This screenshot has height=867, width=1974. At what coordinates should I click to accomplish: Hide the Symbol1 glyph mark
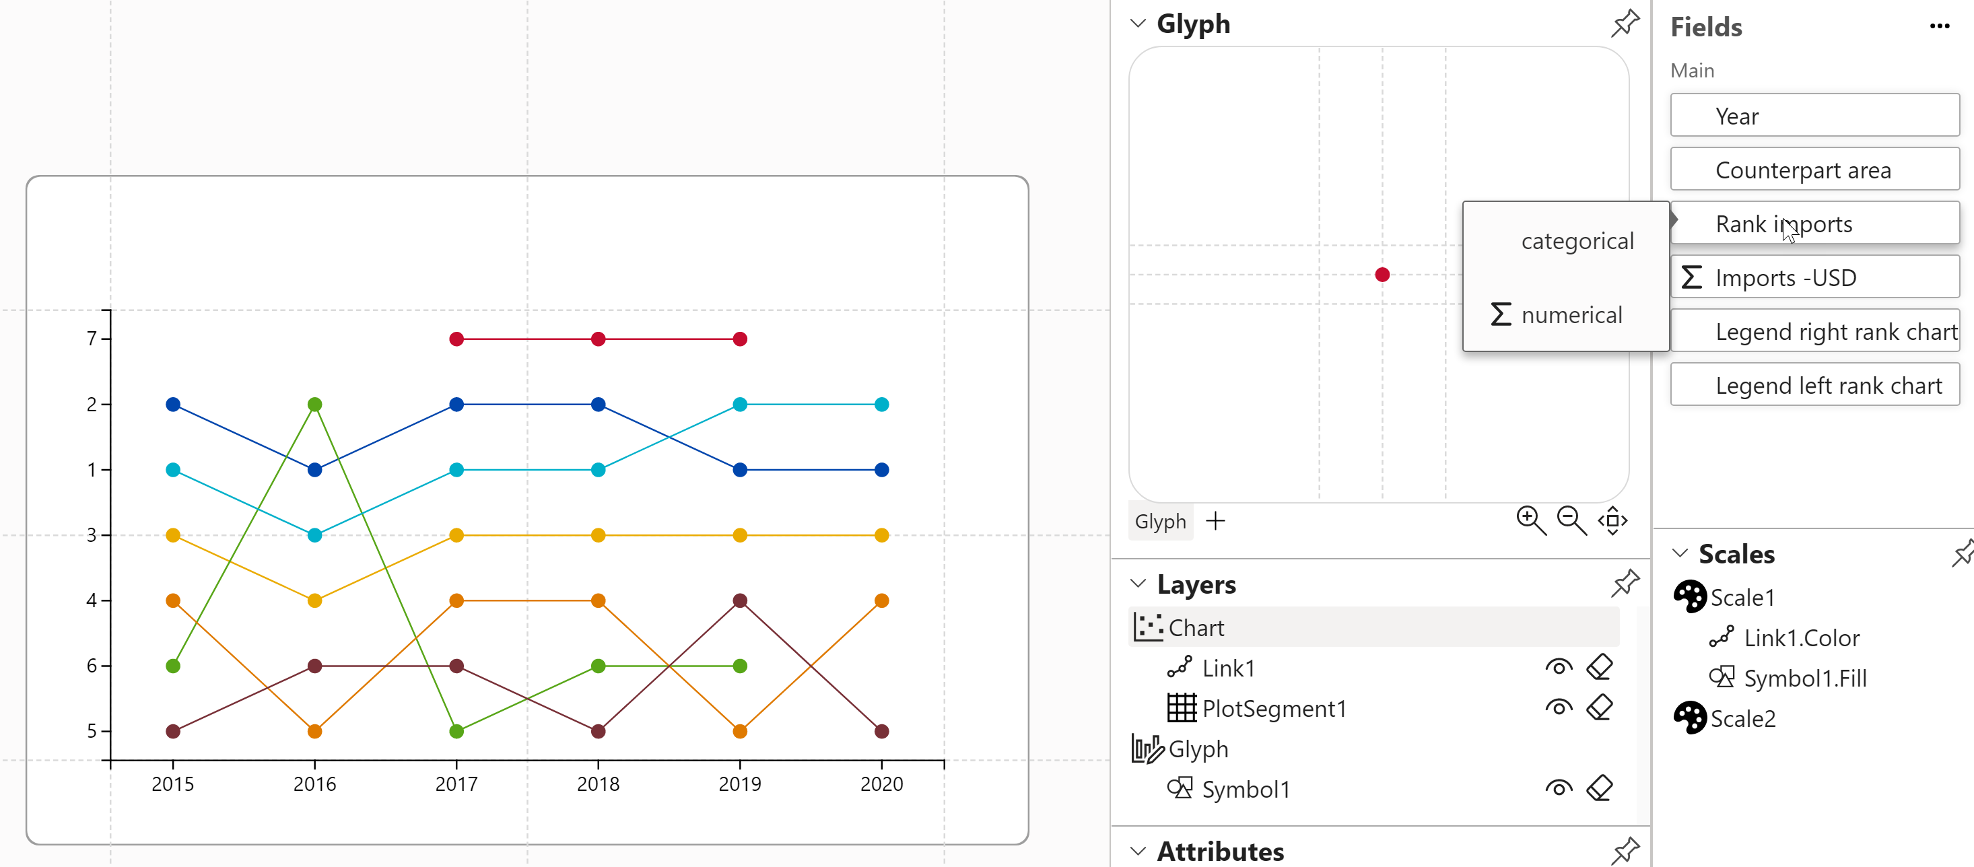tap(1559, 788)
